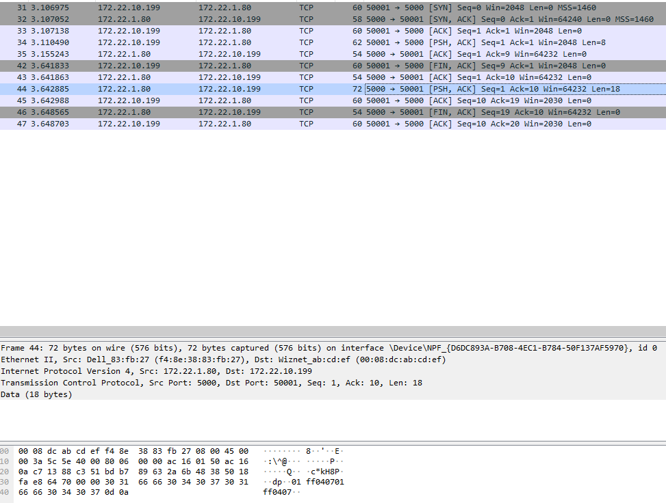This screenshot has height=503, width=666.
Task: Click hex bytes ending 0d 0a
Action: pos(73,492)
